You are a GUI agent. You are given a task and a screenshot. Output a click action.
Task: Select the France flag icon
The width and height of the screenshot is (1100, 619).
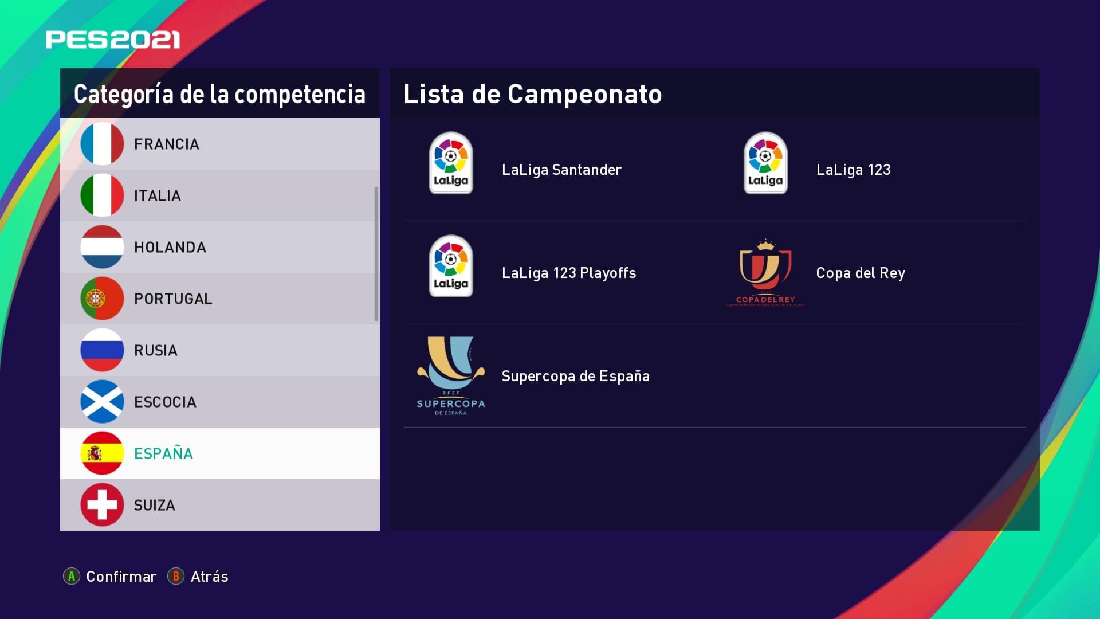click(x=102, y=144)
